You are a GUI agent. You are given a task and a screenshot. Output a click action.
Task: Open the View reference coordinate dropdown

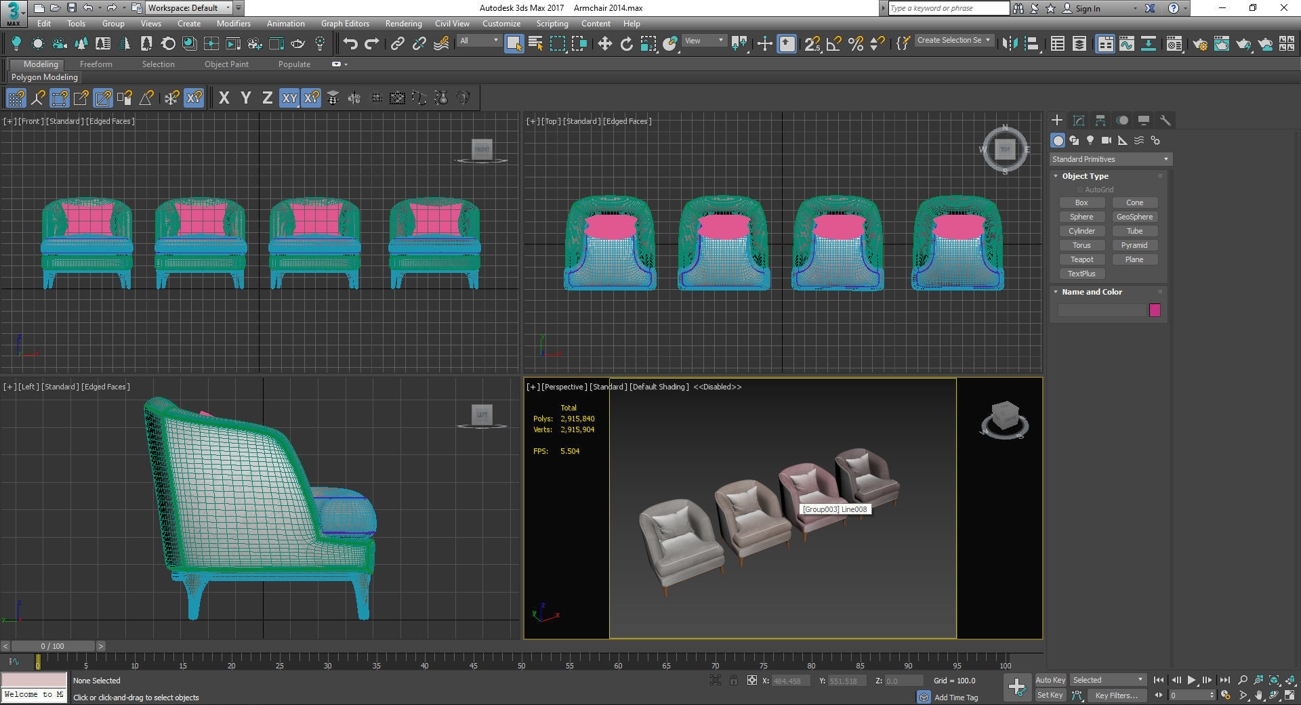[704, 41]
